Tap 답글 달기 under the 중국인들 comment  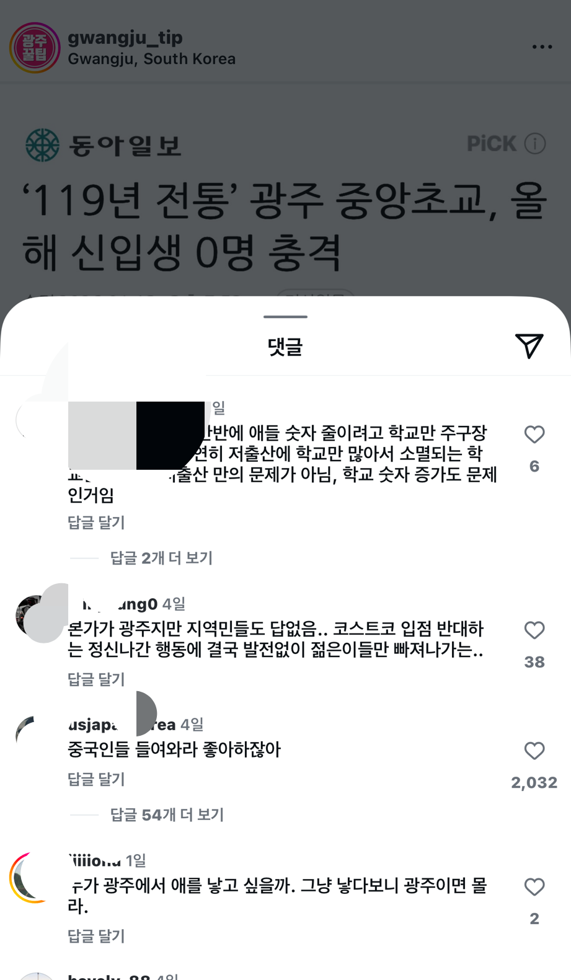pyautogui.click(x=96, y=779)
